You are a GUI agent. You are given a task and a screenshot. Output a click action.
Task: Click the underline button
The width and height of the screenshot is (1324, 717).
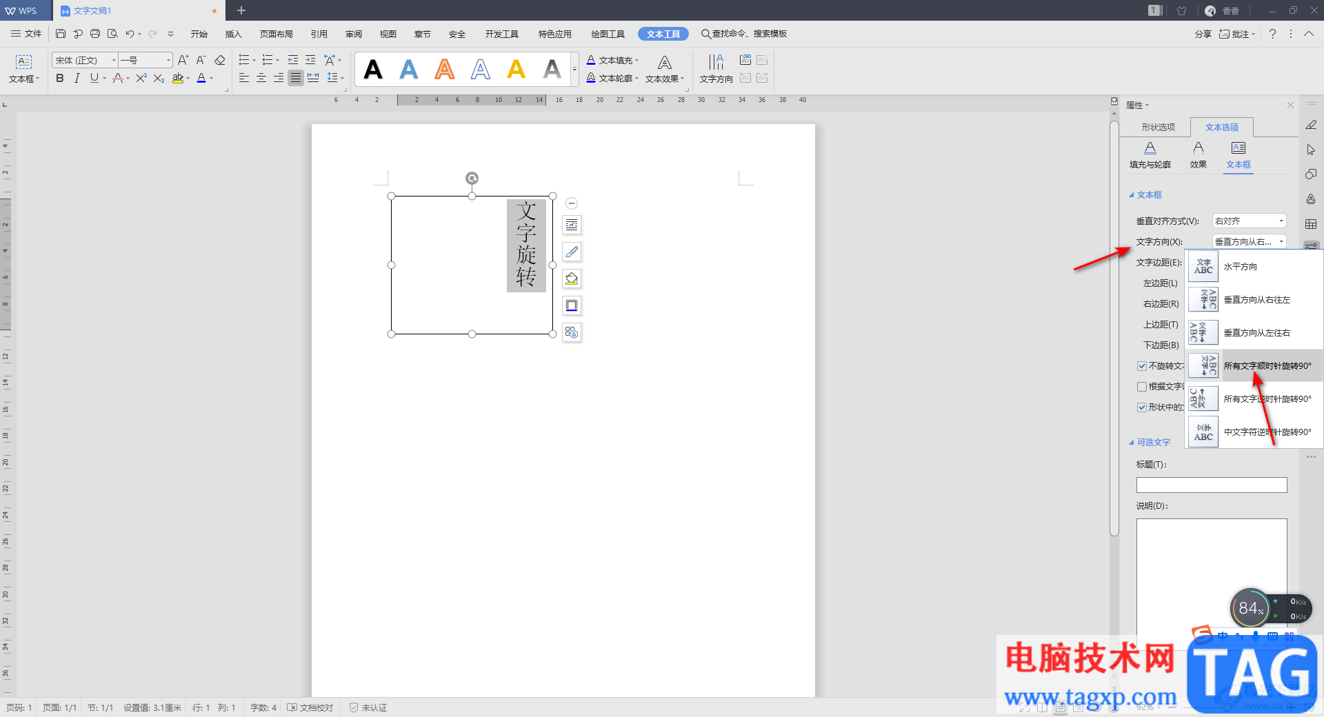point(94,79)
